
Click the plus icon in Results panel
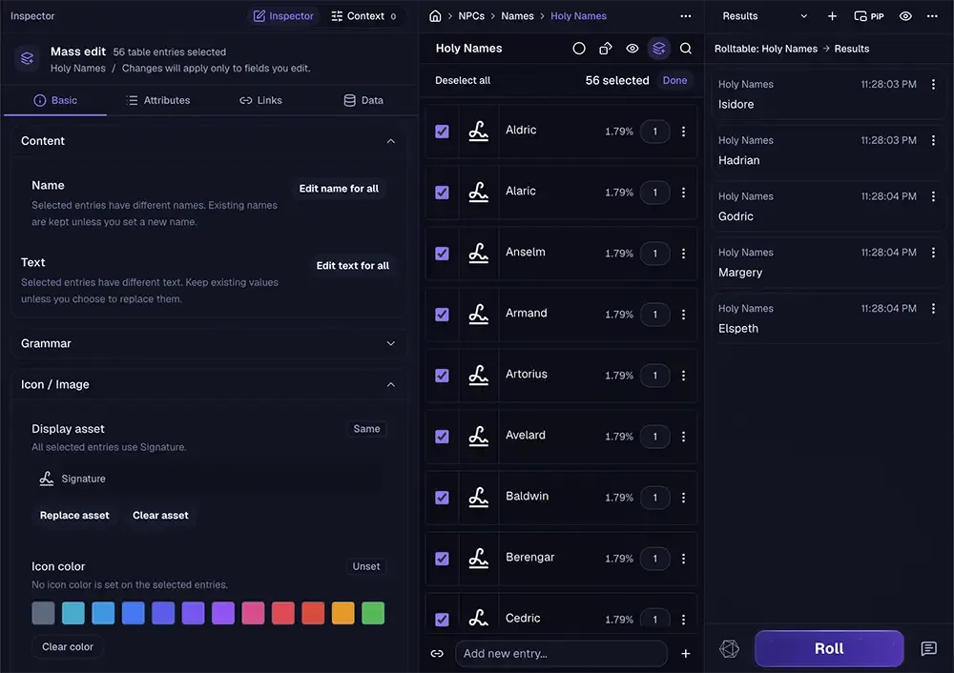coord(832,16)
